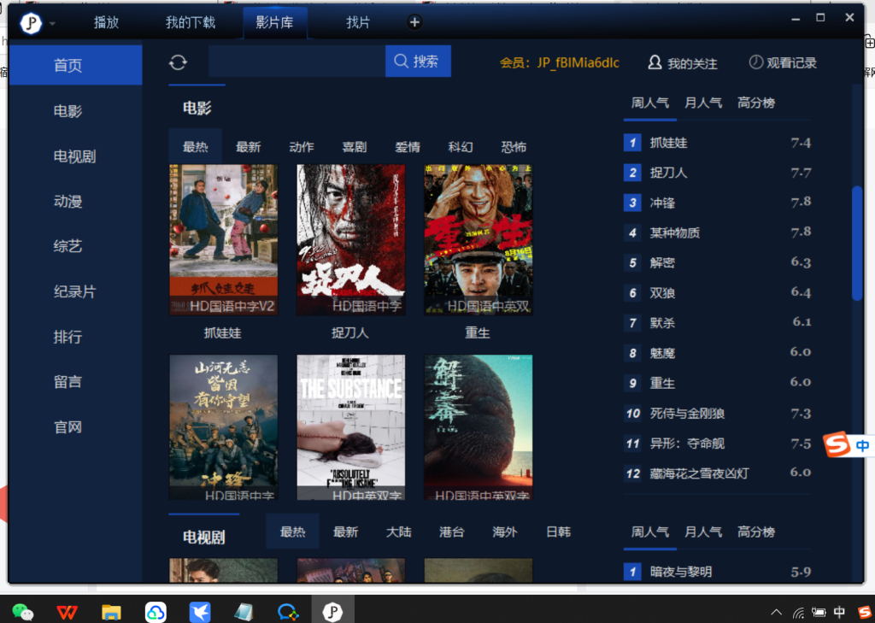The width and height of the screenshot is (875, 623).
Task: Select 科幻 genre filter
Action: (461, 147)
